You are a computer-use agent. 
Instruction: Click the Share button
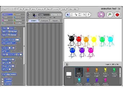click(x=48, y=9)
